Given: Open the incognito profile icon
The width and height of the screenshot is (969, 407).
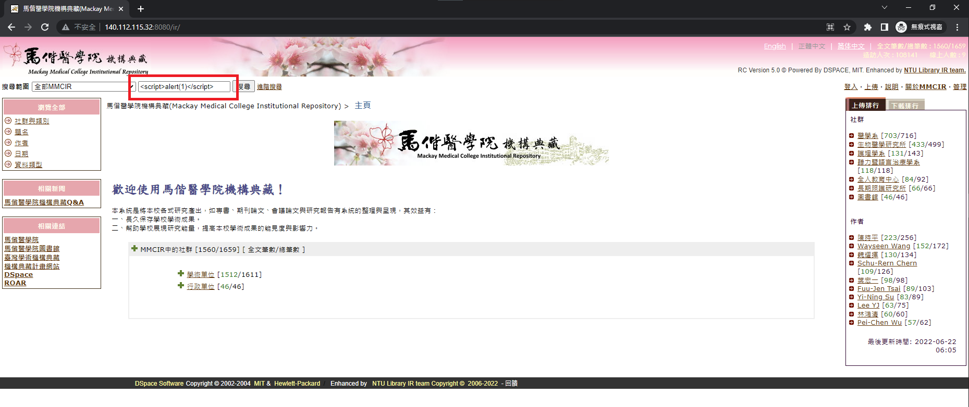Looking at the screenshot, I should click(x=901, y=27).
